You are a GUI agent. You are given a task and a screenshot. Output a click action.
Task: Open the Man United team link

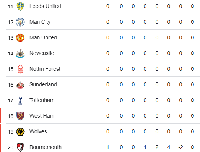pyautogui.click(x=43, y=37)
